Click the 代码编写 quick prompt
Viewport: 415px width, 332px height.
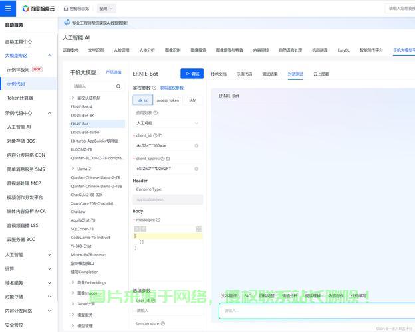click(358, 295)
